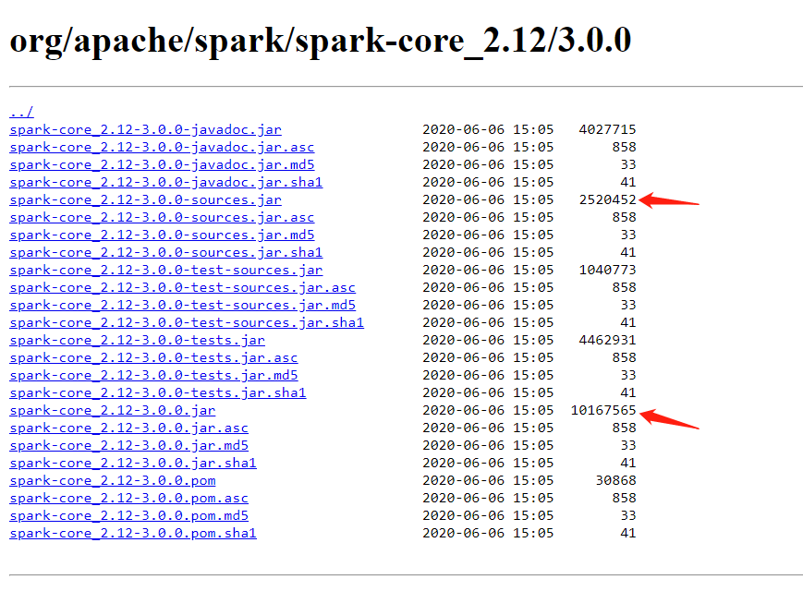Download spark-core_2.12-3.0.0-test-sources.jar

point(166,270)
